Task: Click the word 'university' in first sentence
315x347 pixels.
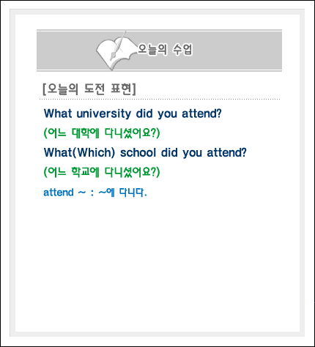Action: 104,113
